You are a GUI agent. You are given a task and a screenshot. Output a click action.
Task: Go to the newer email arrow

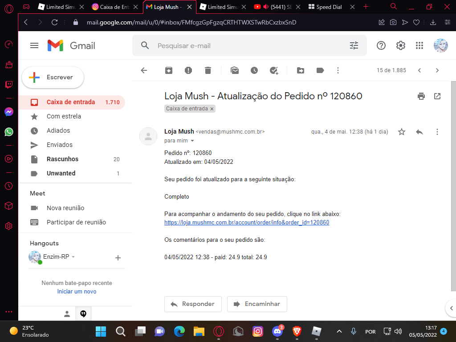click(419, 70)
